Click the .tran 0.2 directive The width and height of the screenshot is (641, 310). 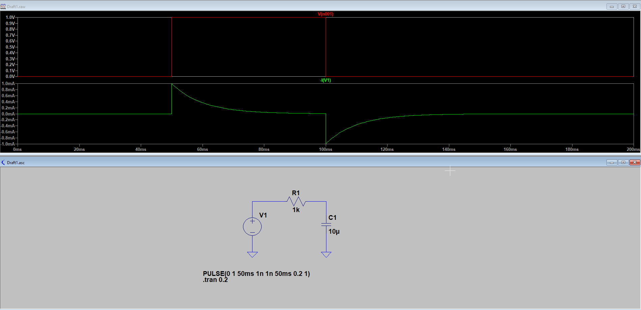pyautogui.click(x=215, y=280)
